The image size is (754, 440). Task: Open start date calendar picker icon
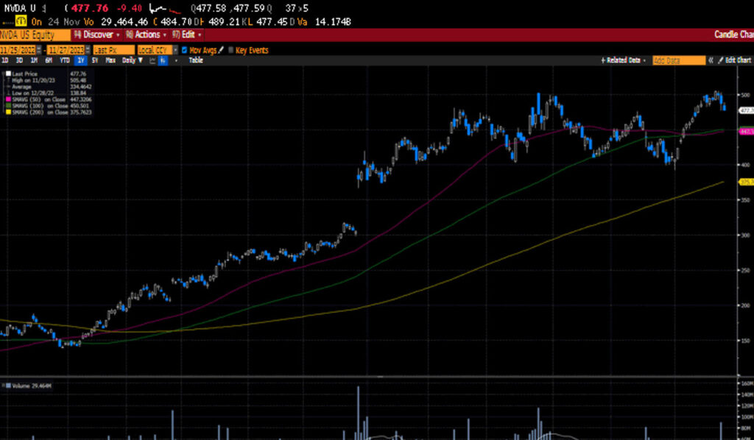click(x=40, y=50)
